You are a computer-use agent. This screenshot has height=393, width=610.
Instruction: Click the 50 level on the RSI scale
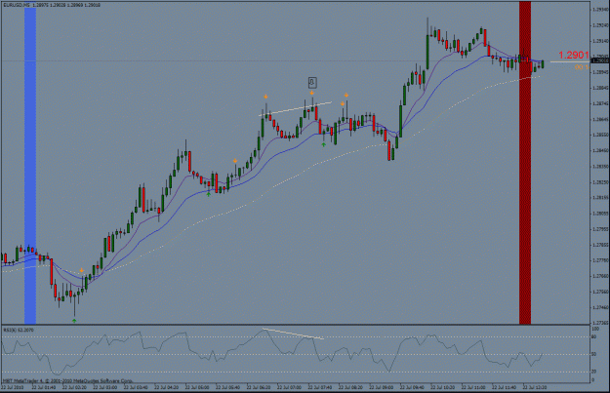pos(593,354)
